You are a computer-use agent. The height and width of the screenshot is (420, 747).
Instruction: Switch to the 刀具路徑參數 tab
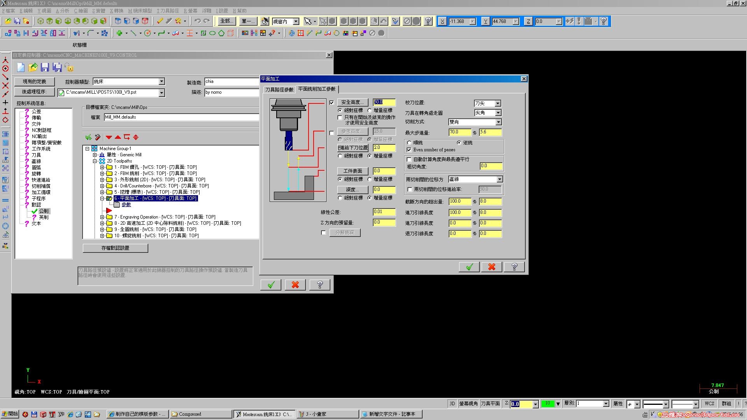pos(279,89)
